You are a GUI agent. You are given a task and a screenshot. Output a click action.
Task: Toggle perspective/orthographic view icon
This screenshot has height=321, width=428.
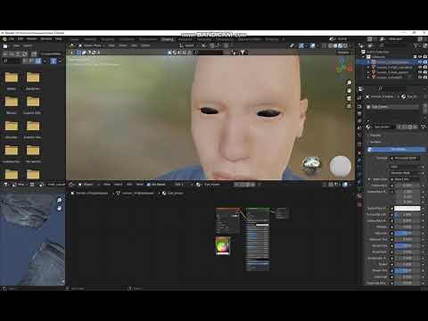pos(350,106)
